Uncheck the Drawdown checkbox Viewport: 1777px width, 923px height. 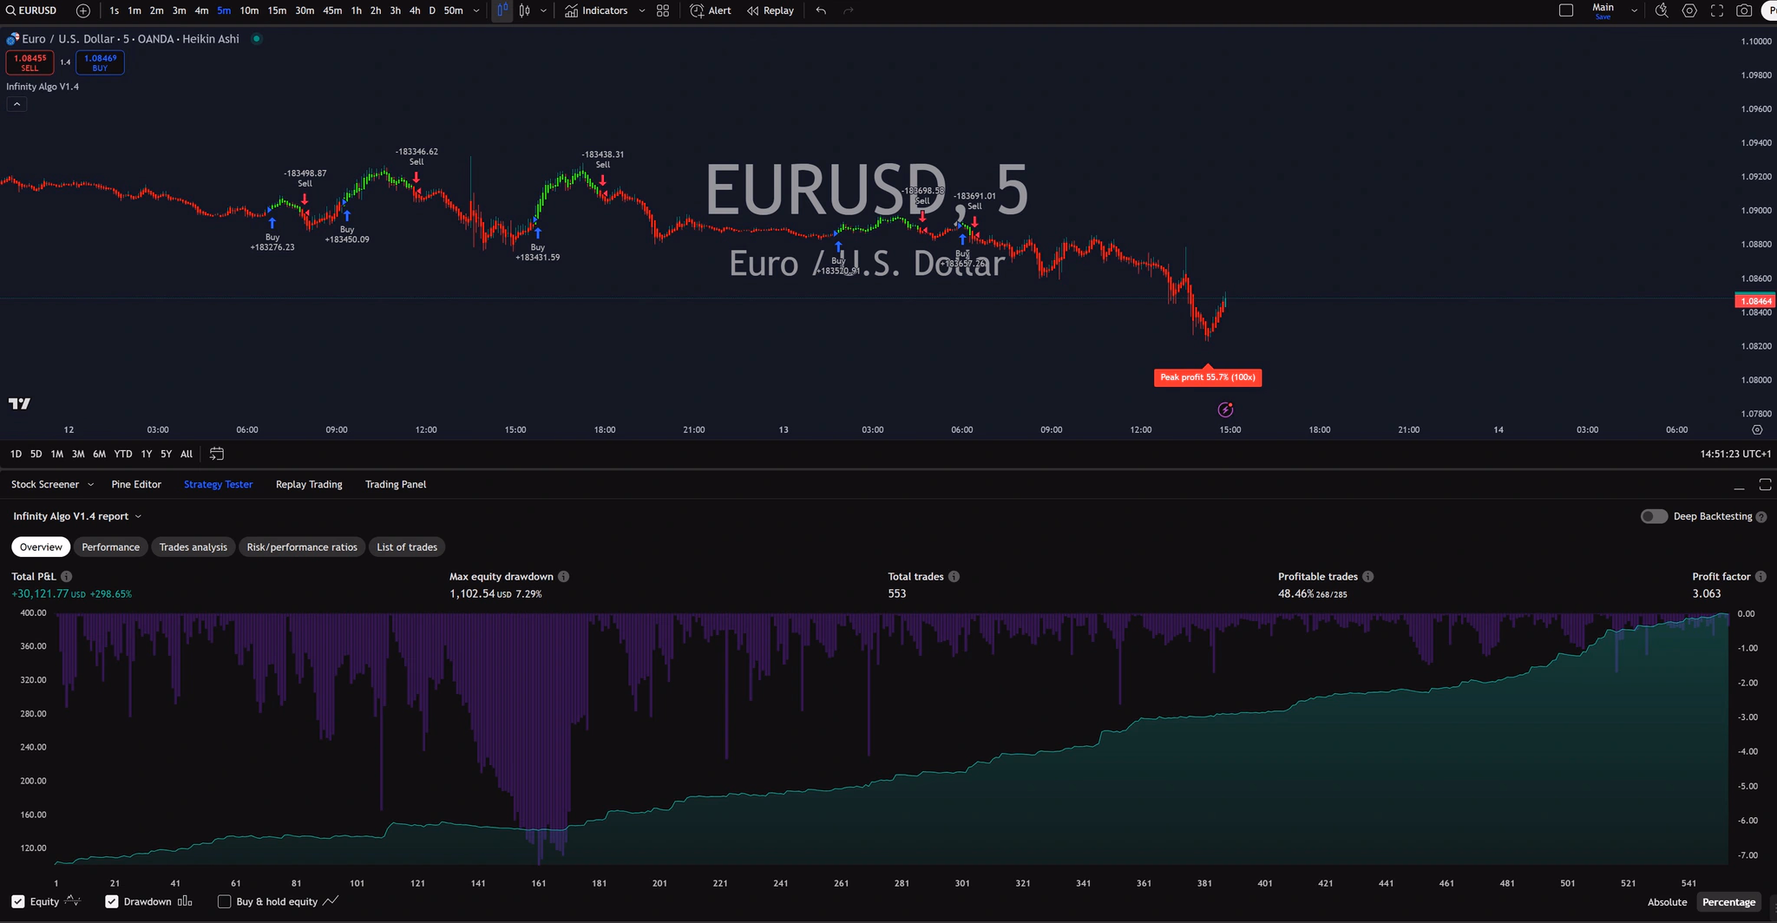coord(112,901)
